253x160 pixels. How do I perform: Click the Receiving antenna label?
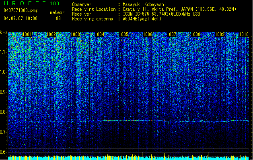93,19
